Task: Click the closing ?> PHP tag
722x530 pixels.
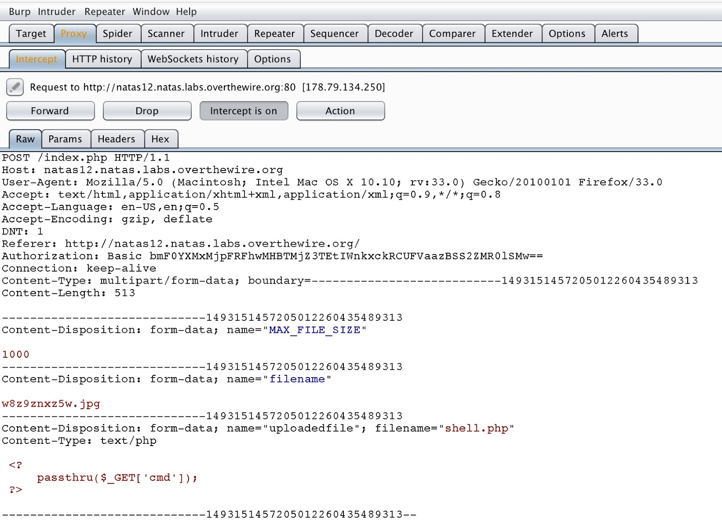Action: click(16, 490)
